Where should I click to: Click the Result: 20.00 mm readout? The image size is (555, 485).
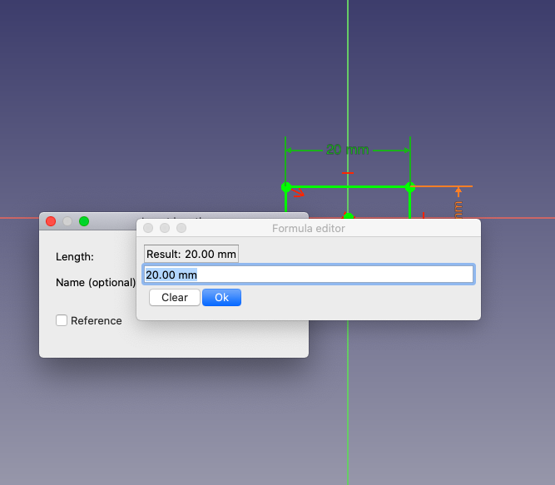click(191, 254)
